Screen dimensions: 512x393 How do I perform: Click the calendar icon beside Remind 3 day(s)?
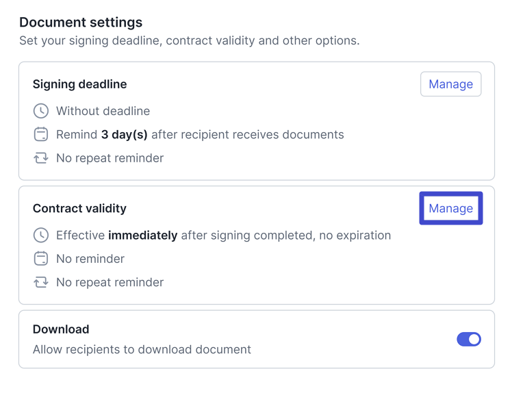coord(41,134)
